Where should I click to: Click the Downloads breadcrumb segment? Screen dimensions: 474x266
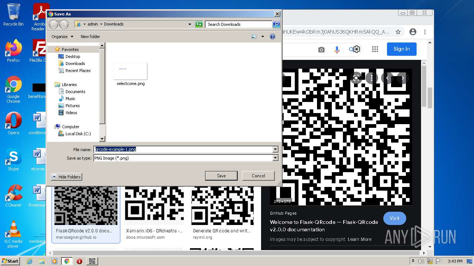coord(114,24)
